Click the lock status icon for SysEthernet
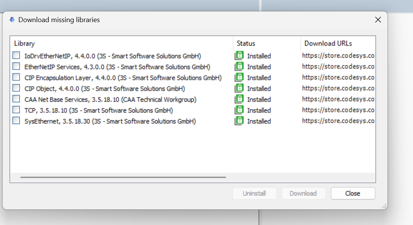The image size is (413, 225). 239,121
